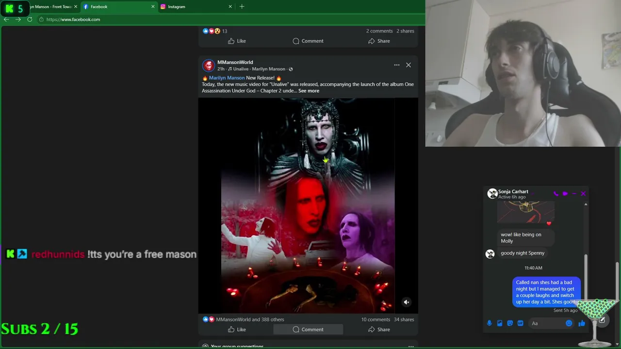Like the upper post with 13 reactions
The width and height of the screenshot is (621, 349).
pos(237,41)
